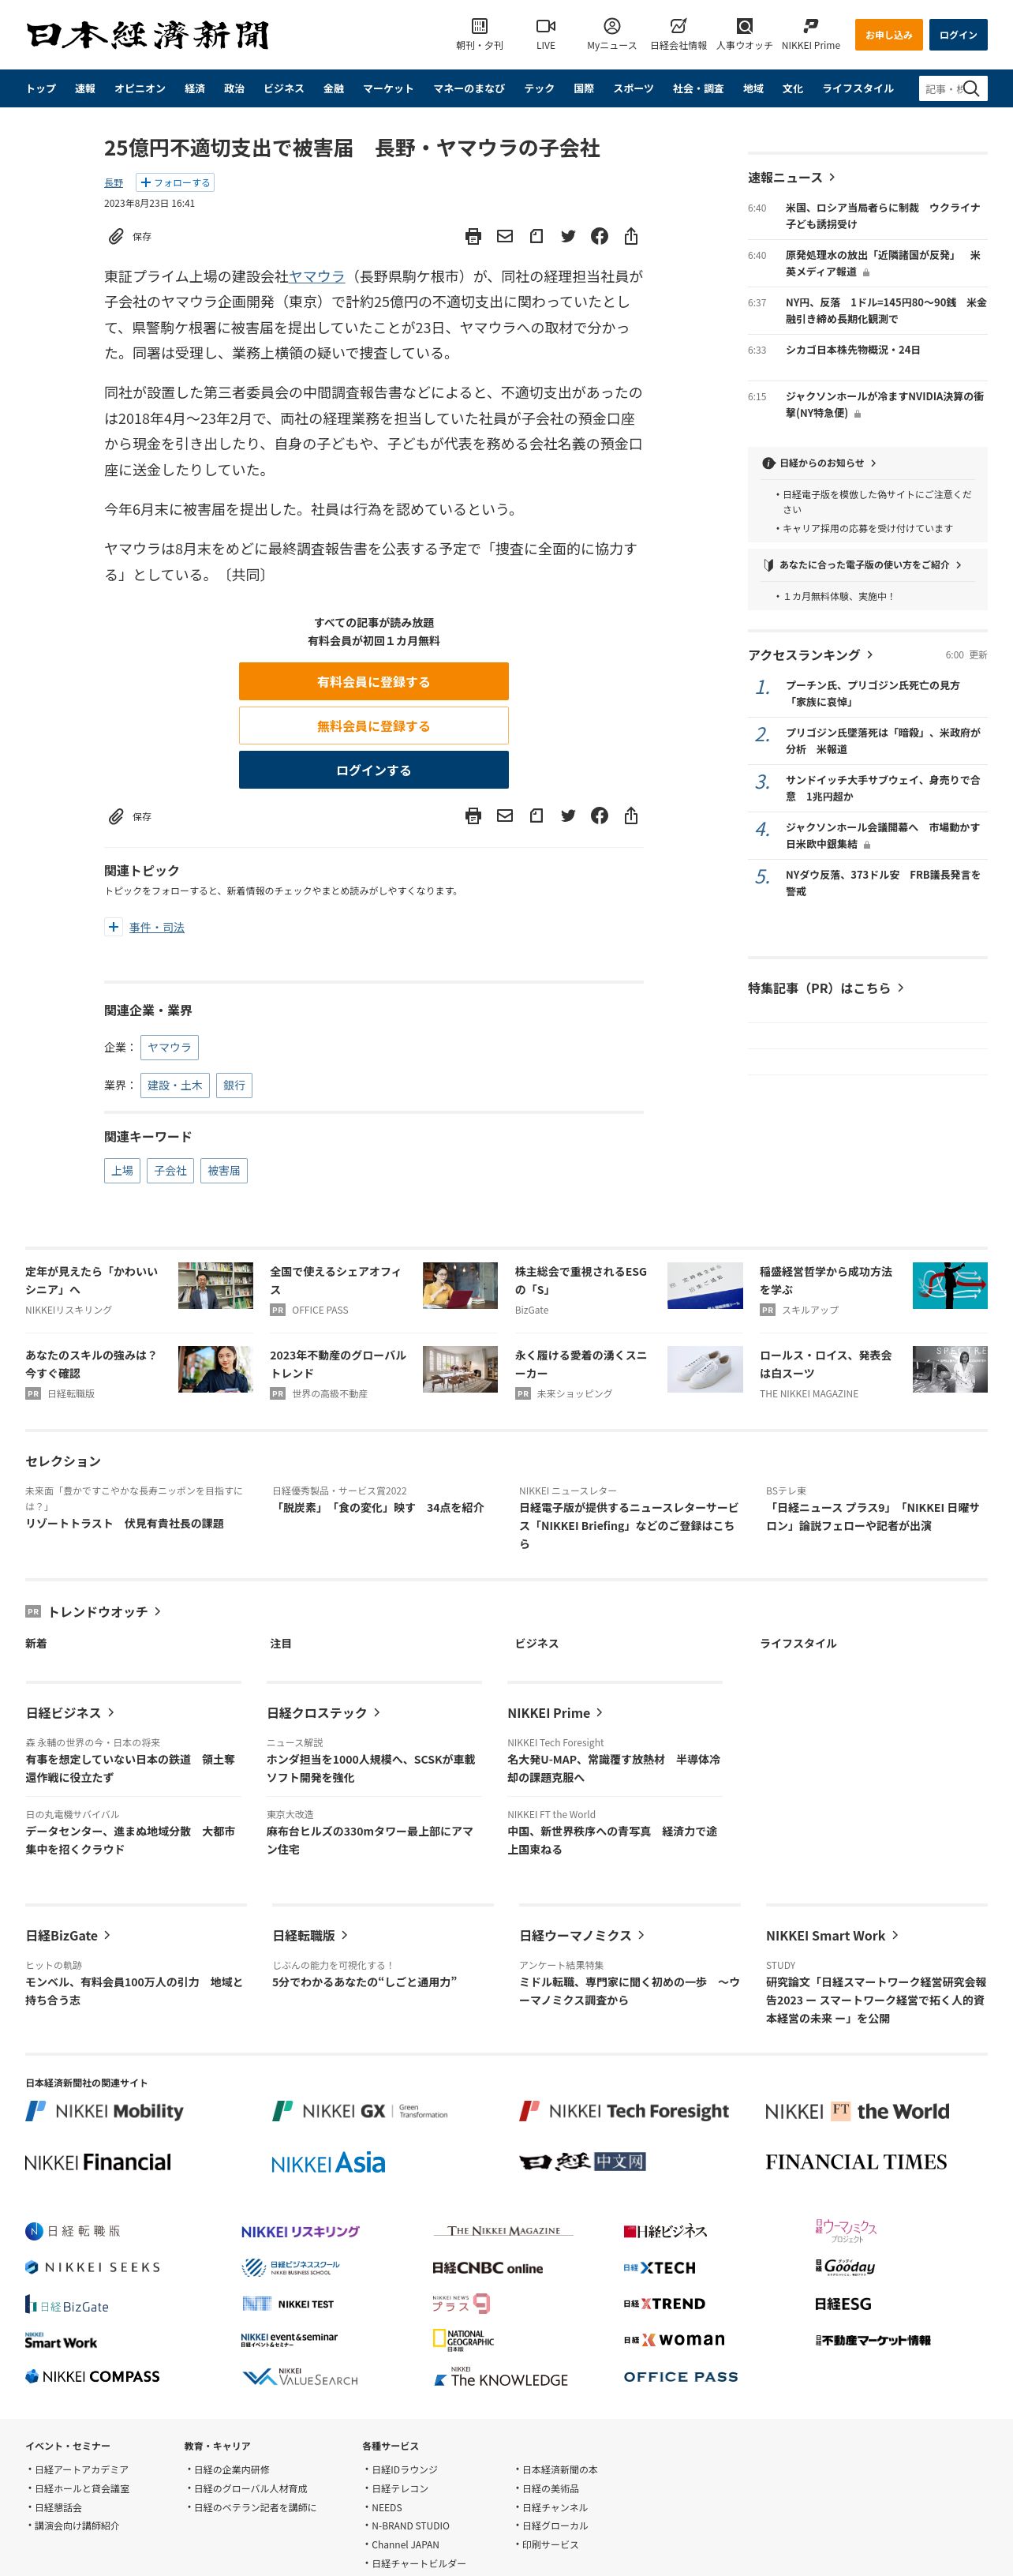The height and width of the screenshot is (2576, 1013).
Task: Open the NIKKEI Asia logo
Action: point(327,2162)
